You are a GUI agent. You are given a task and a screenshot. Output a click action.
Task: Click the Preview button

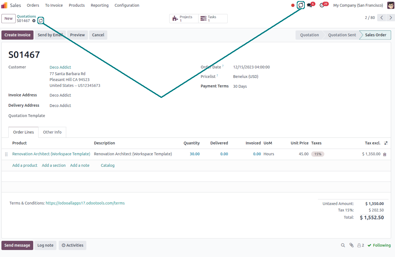tap(77, 35)
